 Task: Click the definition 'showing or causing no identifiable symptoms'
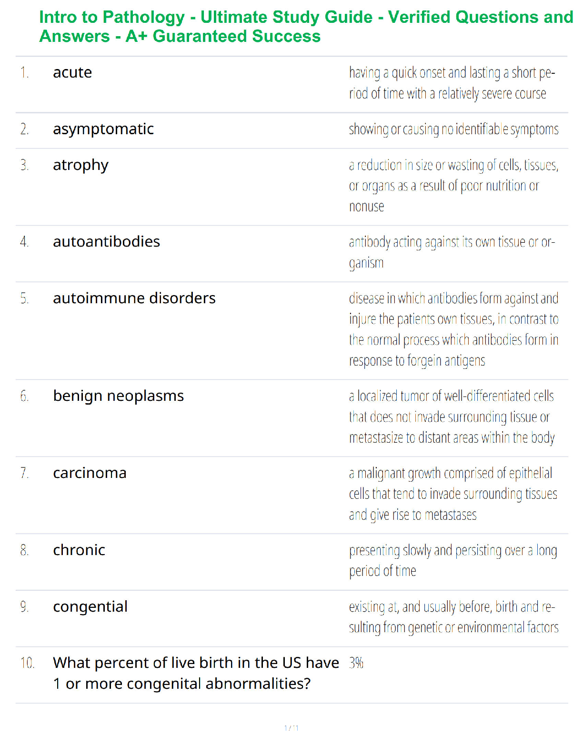[453, 129]
